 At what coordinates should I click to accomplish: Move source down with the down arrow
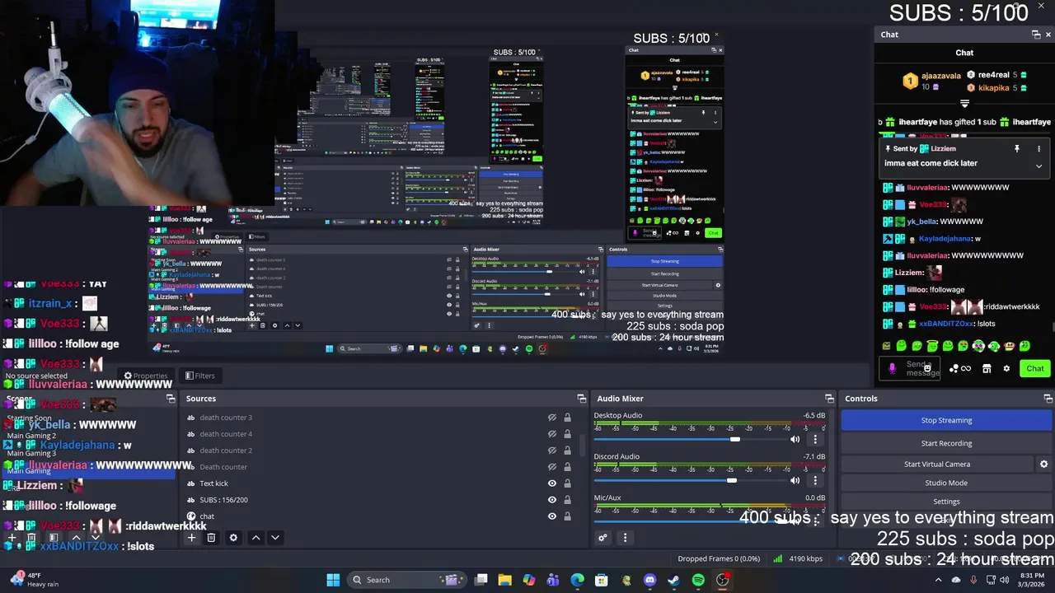(x=275, y=538)
